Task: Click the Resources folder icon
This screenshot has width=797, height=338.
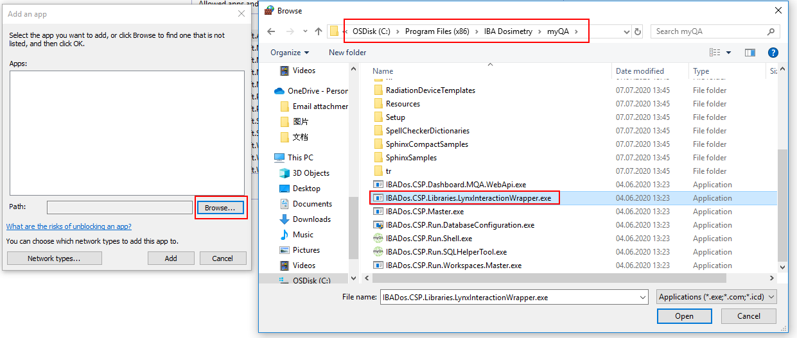Action: coord(378,104)
